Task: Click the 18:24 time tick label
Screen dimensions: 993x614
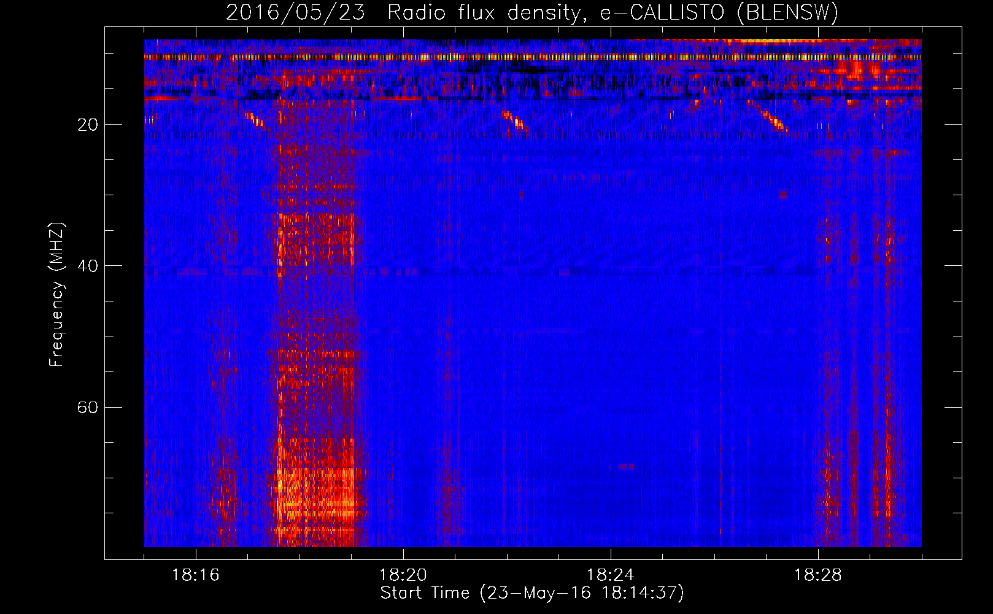Action: 611,575
